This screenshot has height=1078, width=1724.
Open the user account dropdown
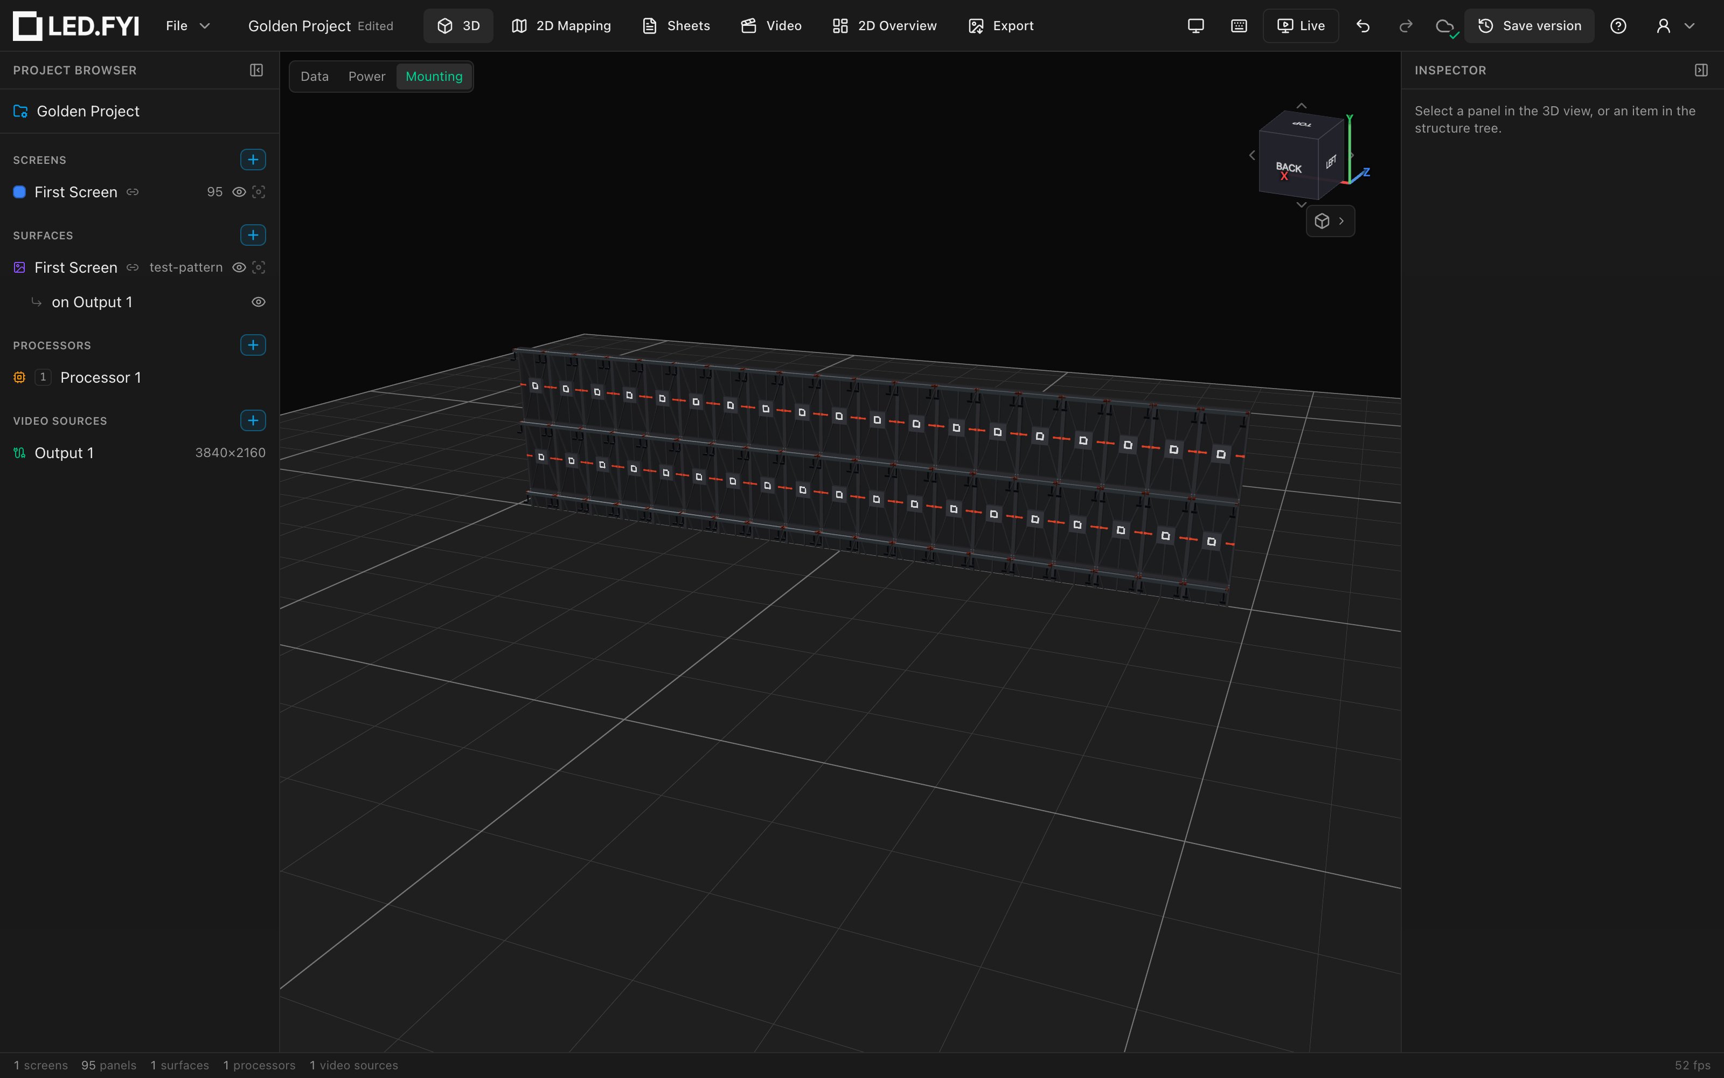pyautogui.click(x=1676, y=26)
